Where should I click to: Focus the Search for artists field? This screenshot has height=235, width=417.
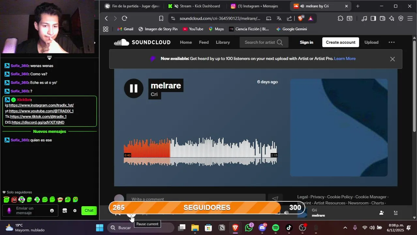click(264, 42)
